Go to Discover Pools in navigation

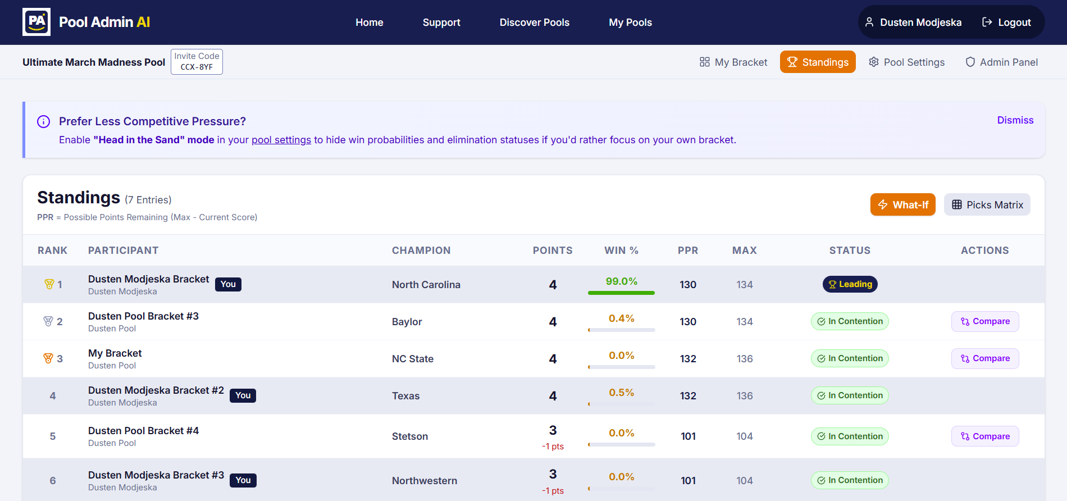534,22
